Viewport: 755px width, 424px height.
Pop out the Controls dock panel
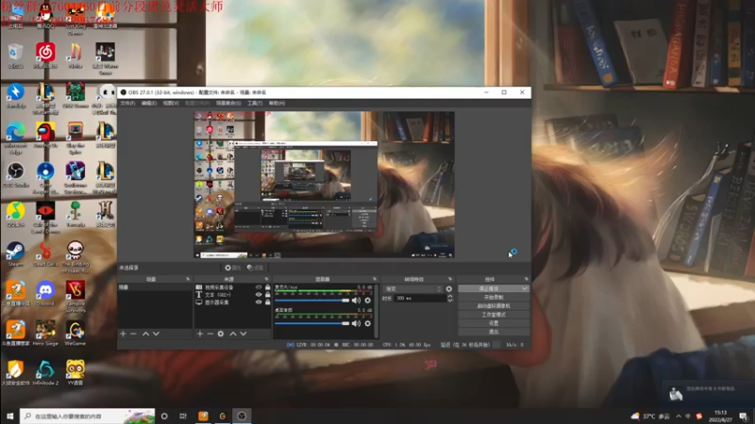527,279
